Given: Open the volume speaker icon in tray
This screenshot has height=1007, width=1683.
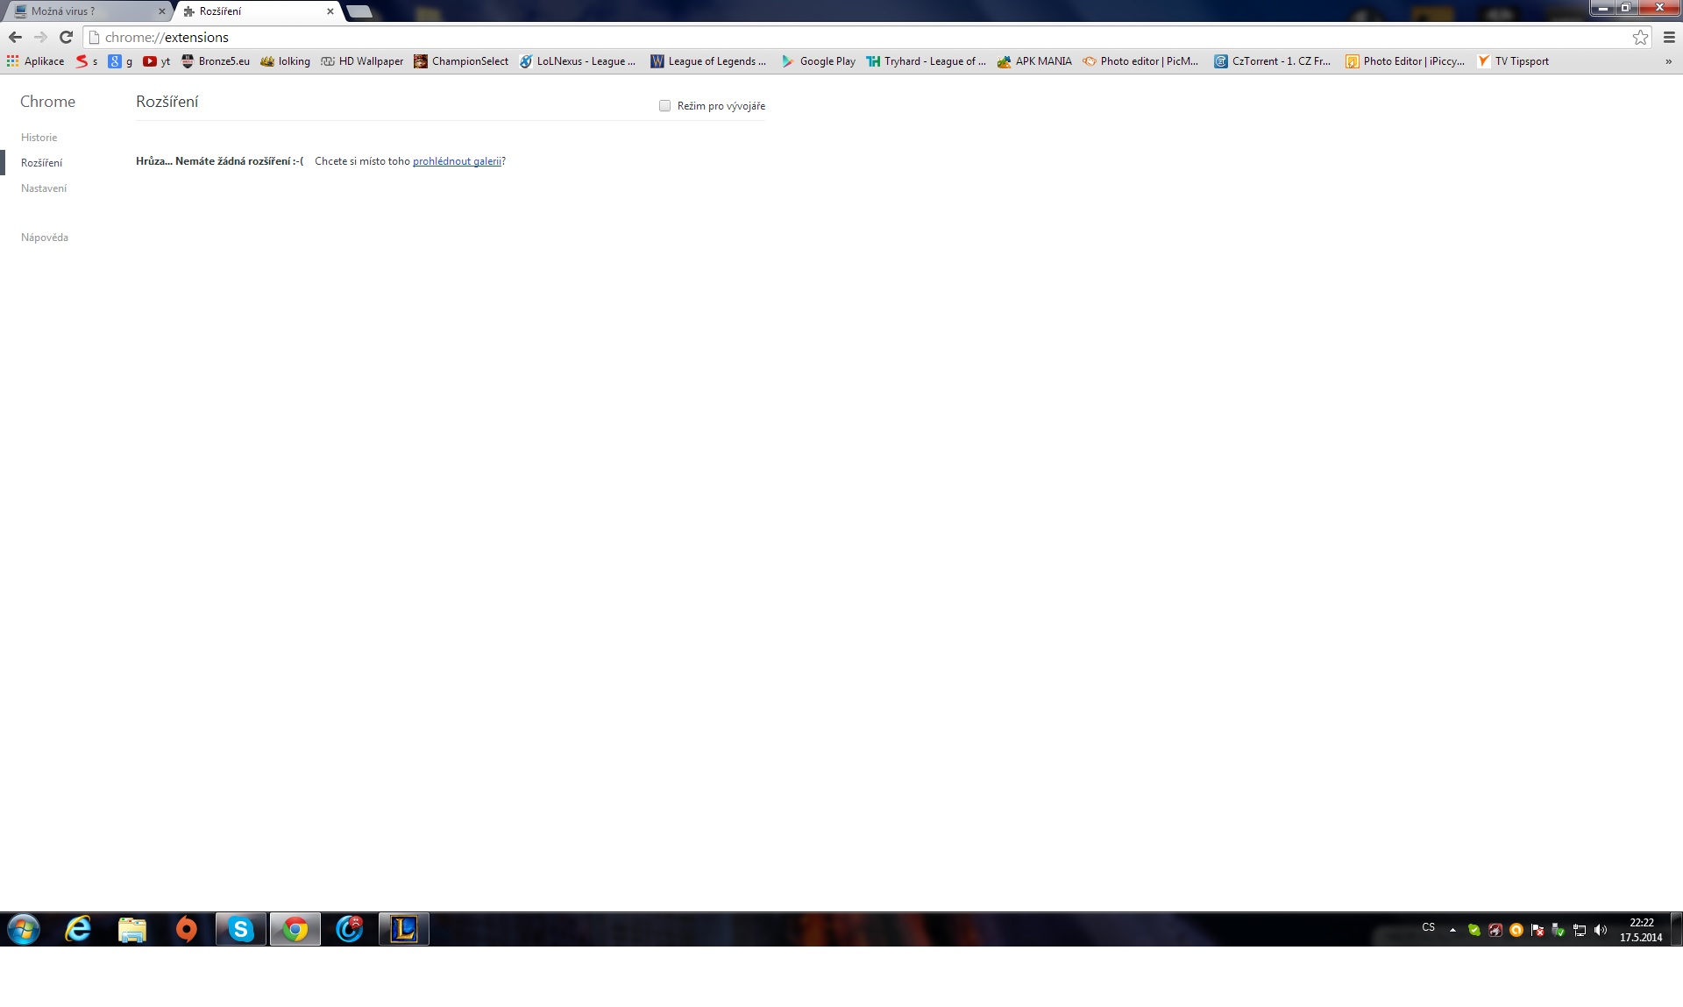Looking at the screenshot, I should pos(1601,930).
